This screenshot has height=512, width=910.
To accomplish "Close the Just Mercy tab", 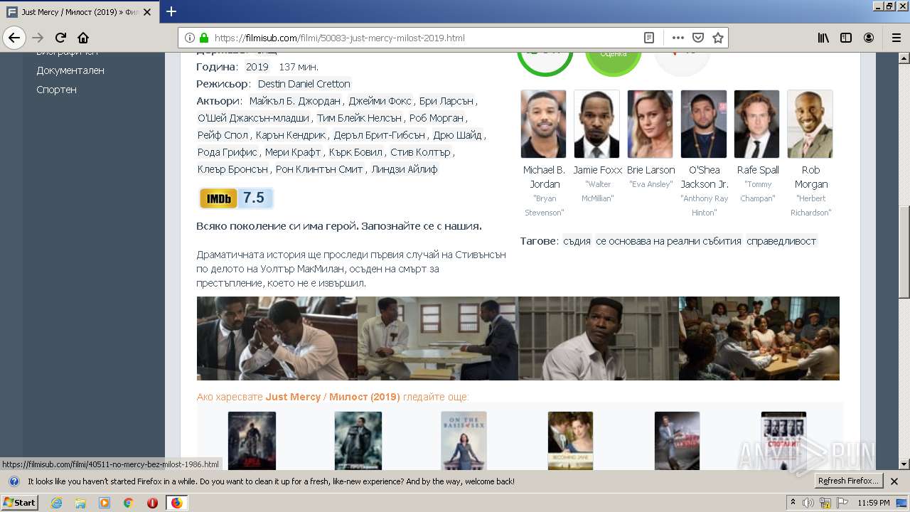I will (149, 12).
